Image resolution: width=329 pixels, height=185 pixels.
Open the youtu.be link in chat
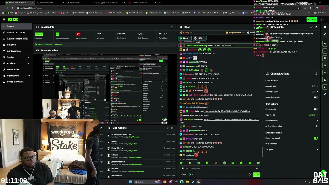point(227,111)
